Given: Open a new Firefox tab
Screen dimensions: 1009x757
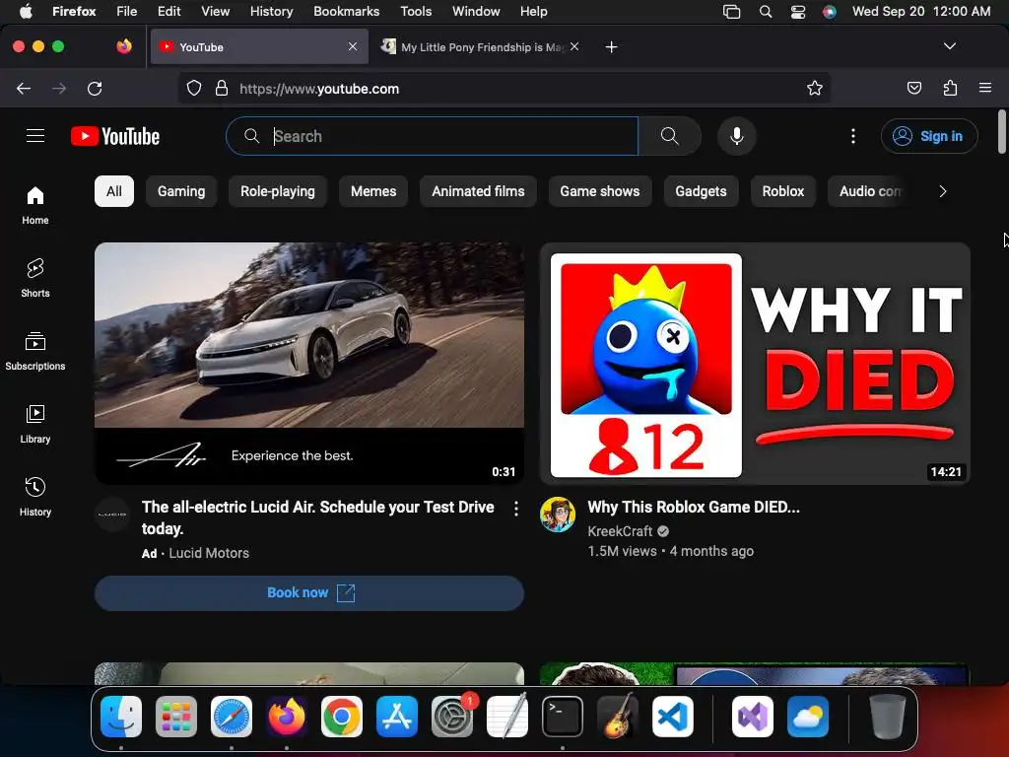Looking at the screenshot, I should click(611, 47).
